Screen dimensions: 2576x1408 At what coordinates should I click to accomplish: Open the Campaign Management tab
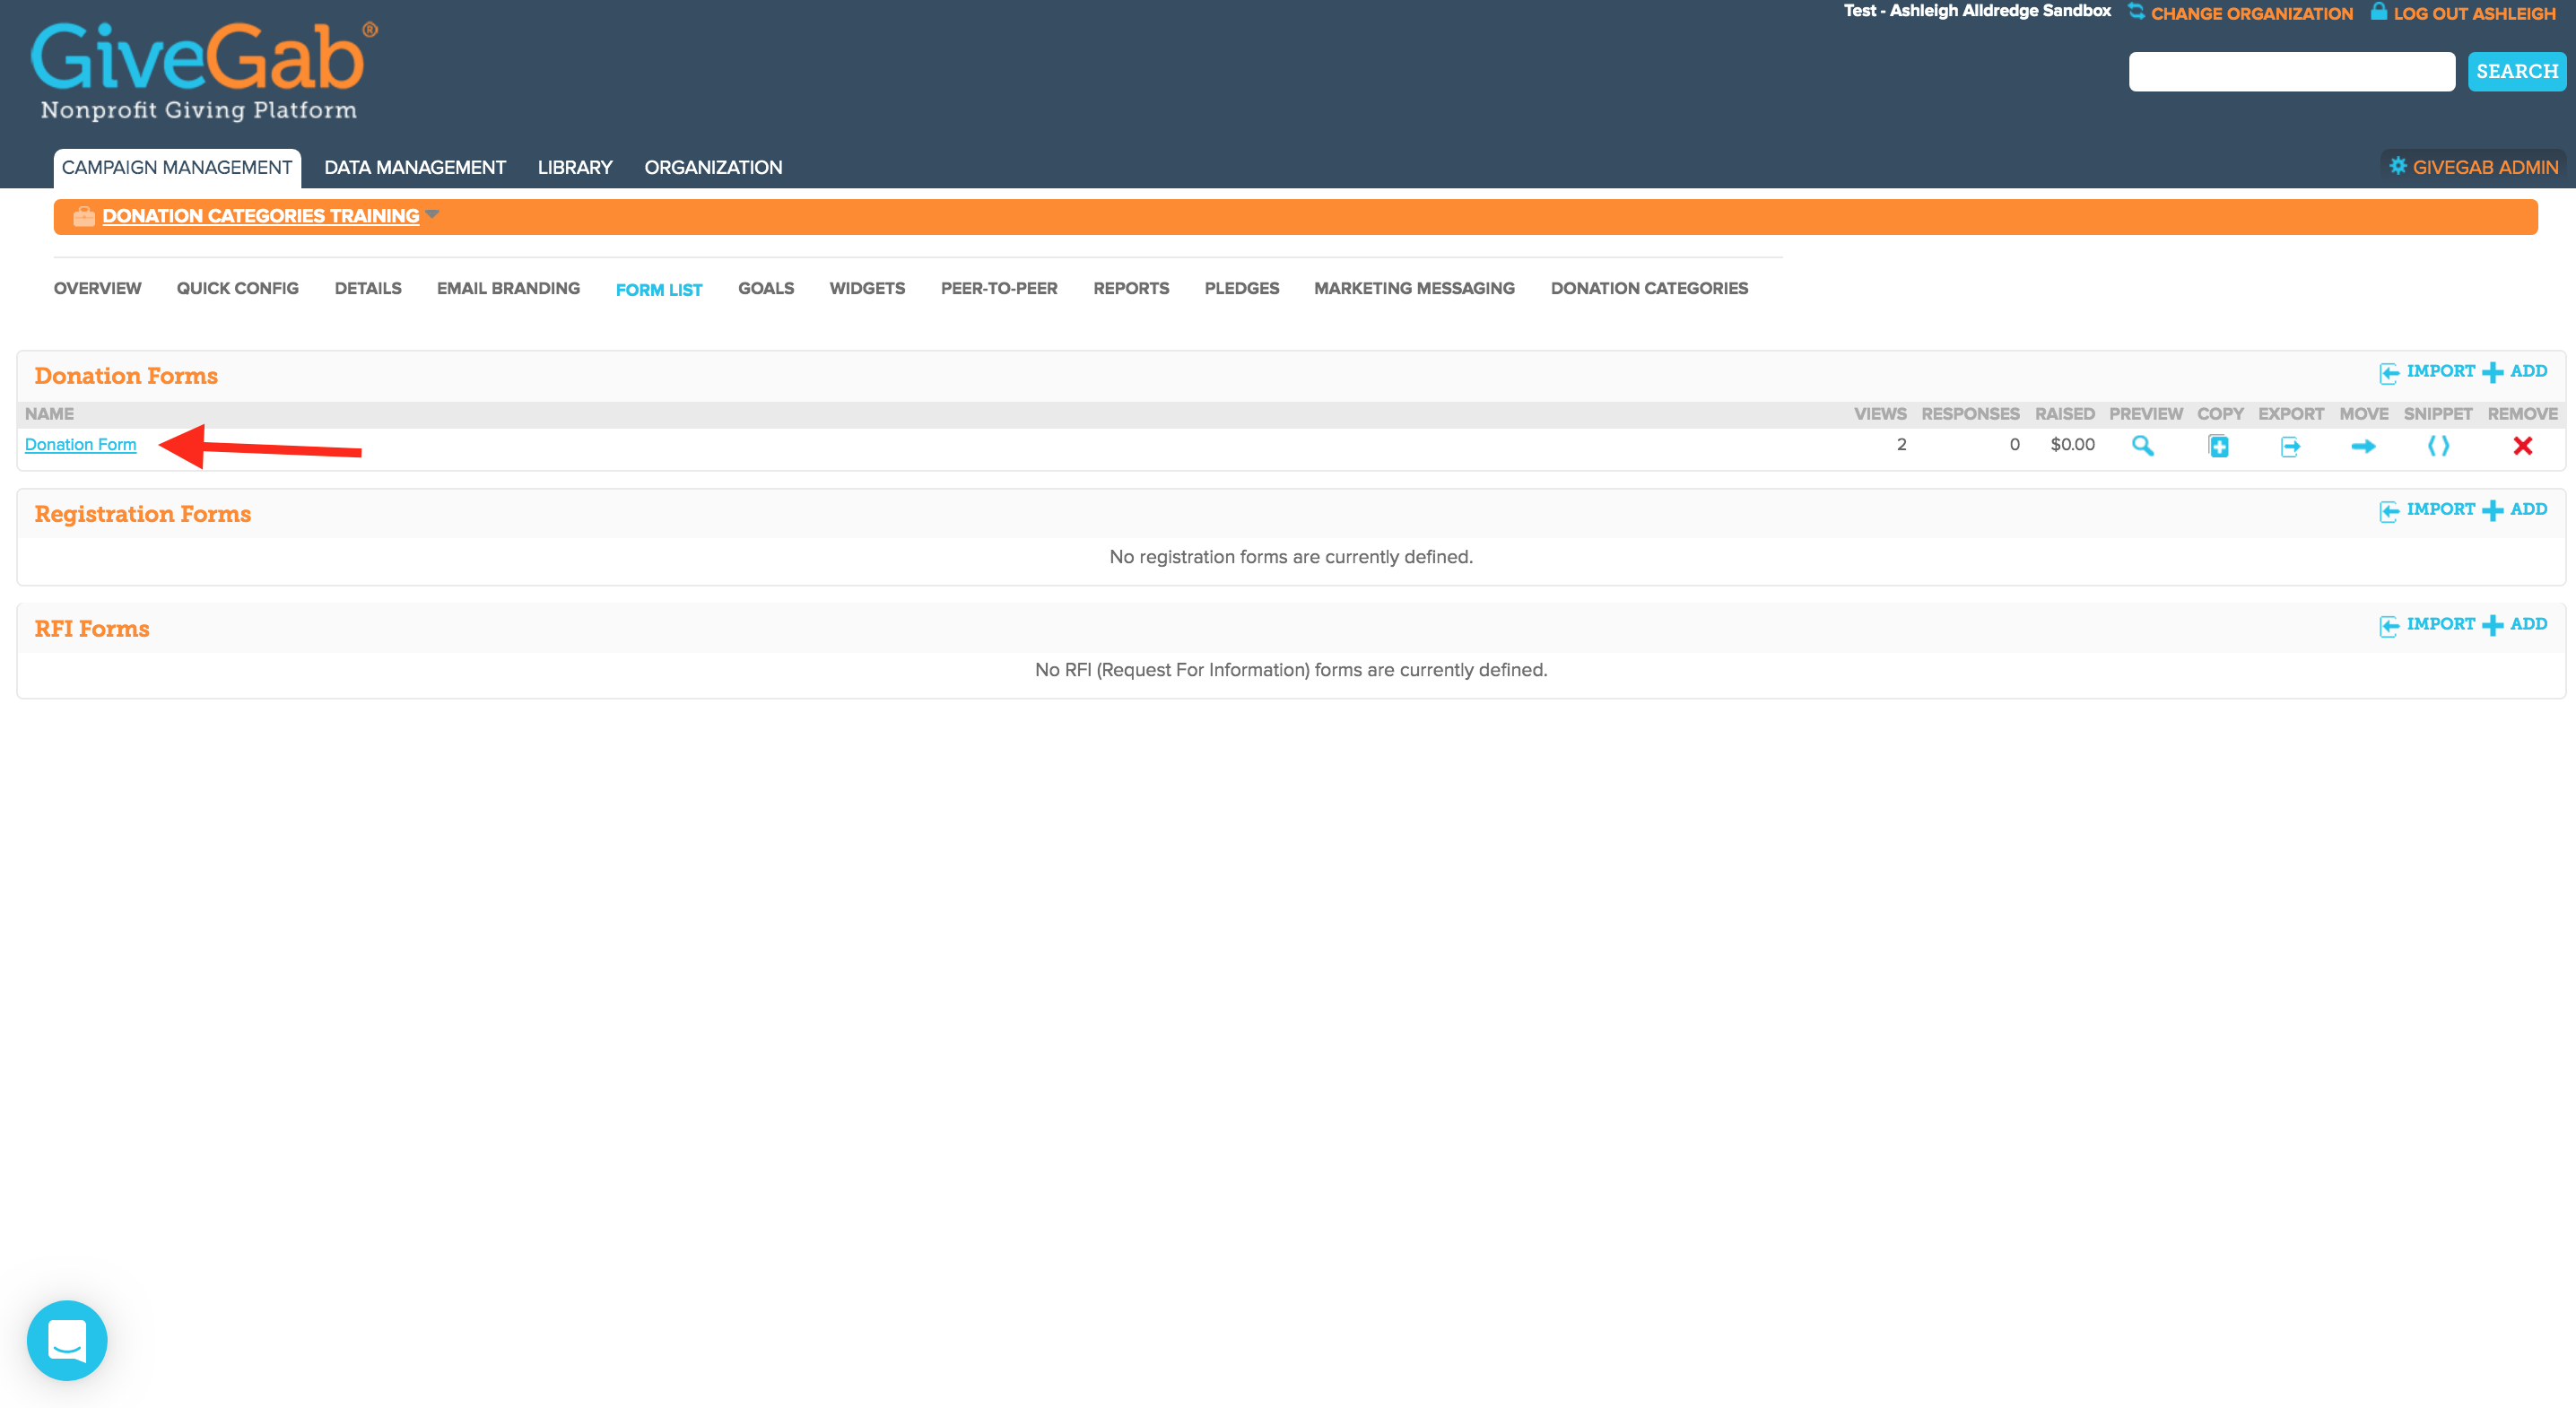click(x=177, y=167)
